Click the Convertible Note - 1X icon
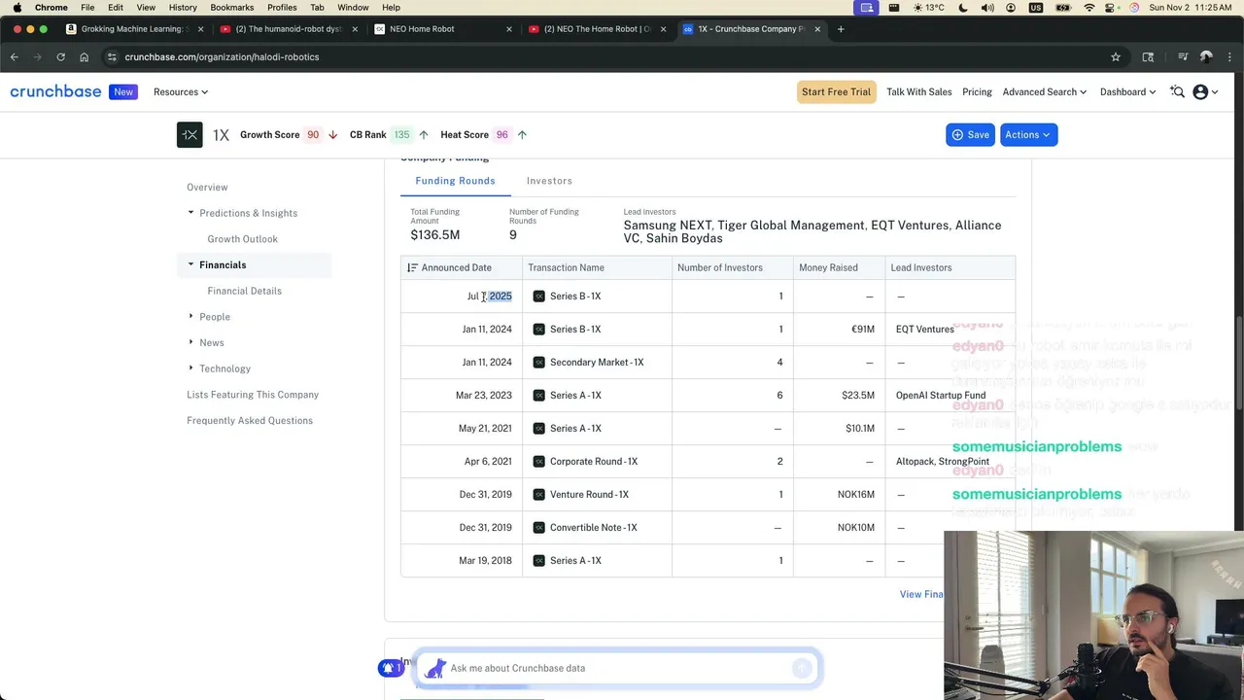This screenshot has width=1244, height=700. tap(538, 528)
